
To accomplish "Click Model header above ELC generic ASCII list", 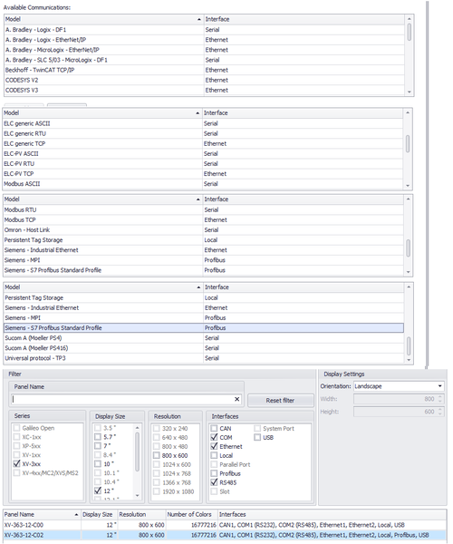I will pyautogui.click(x=102, y=113).
